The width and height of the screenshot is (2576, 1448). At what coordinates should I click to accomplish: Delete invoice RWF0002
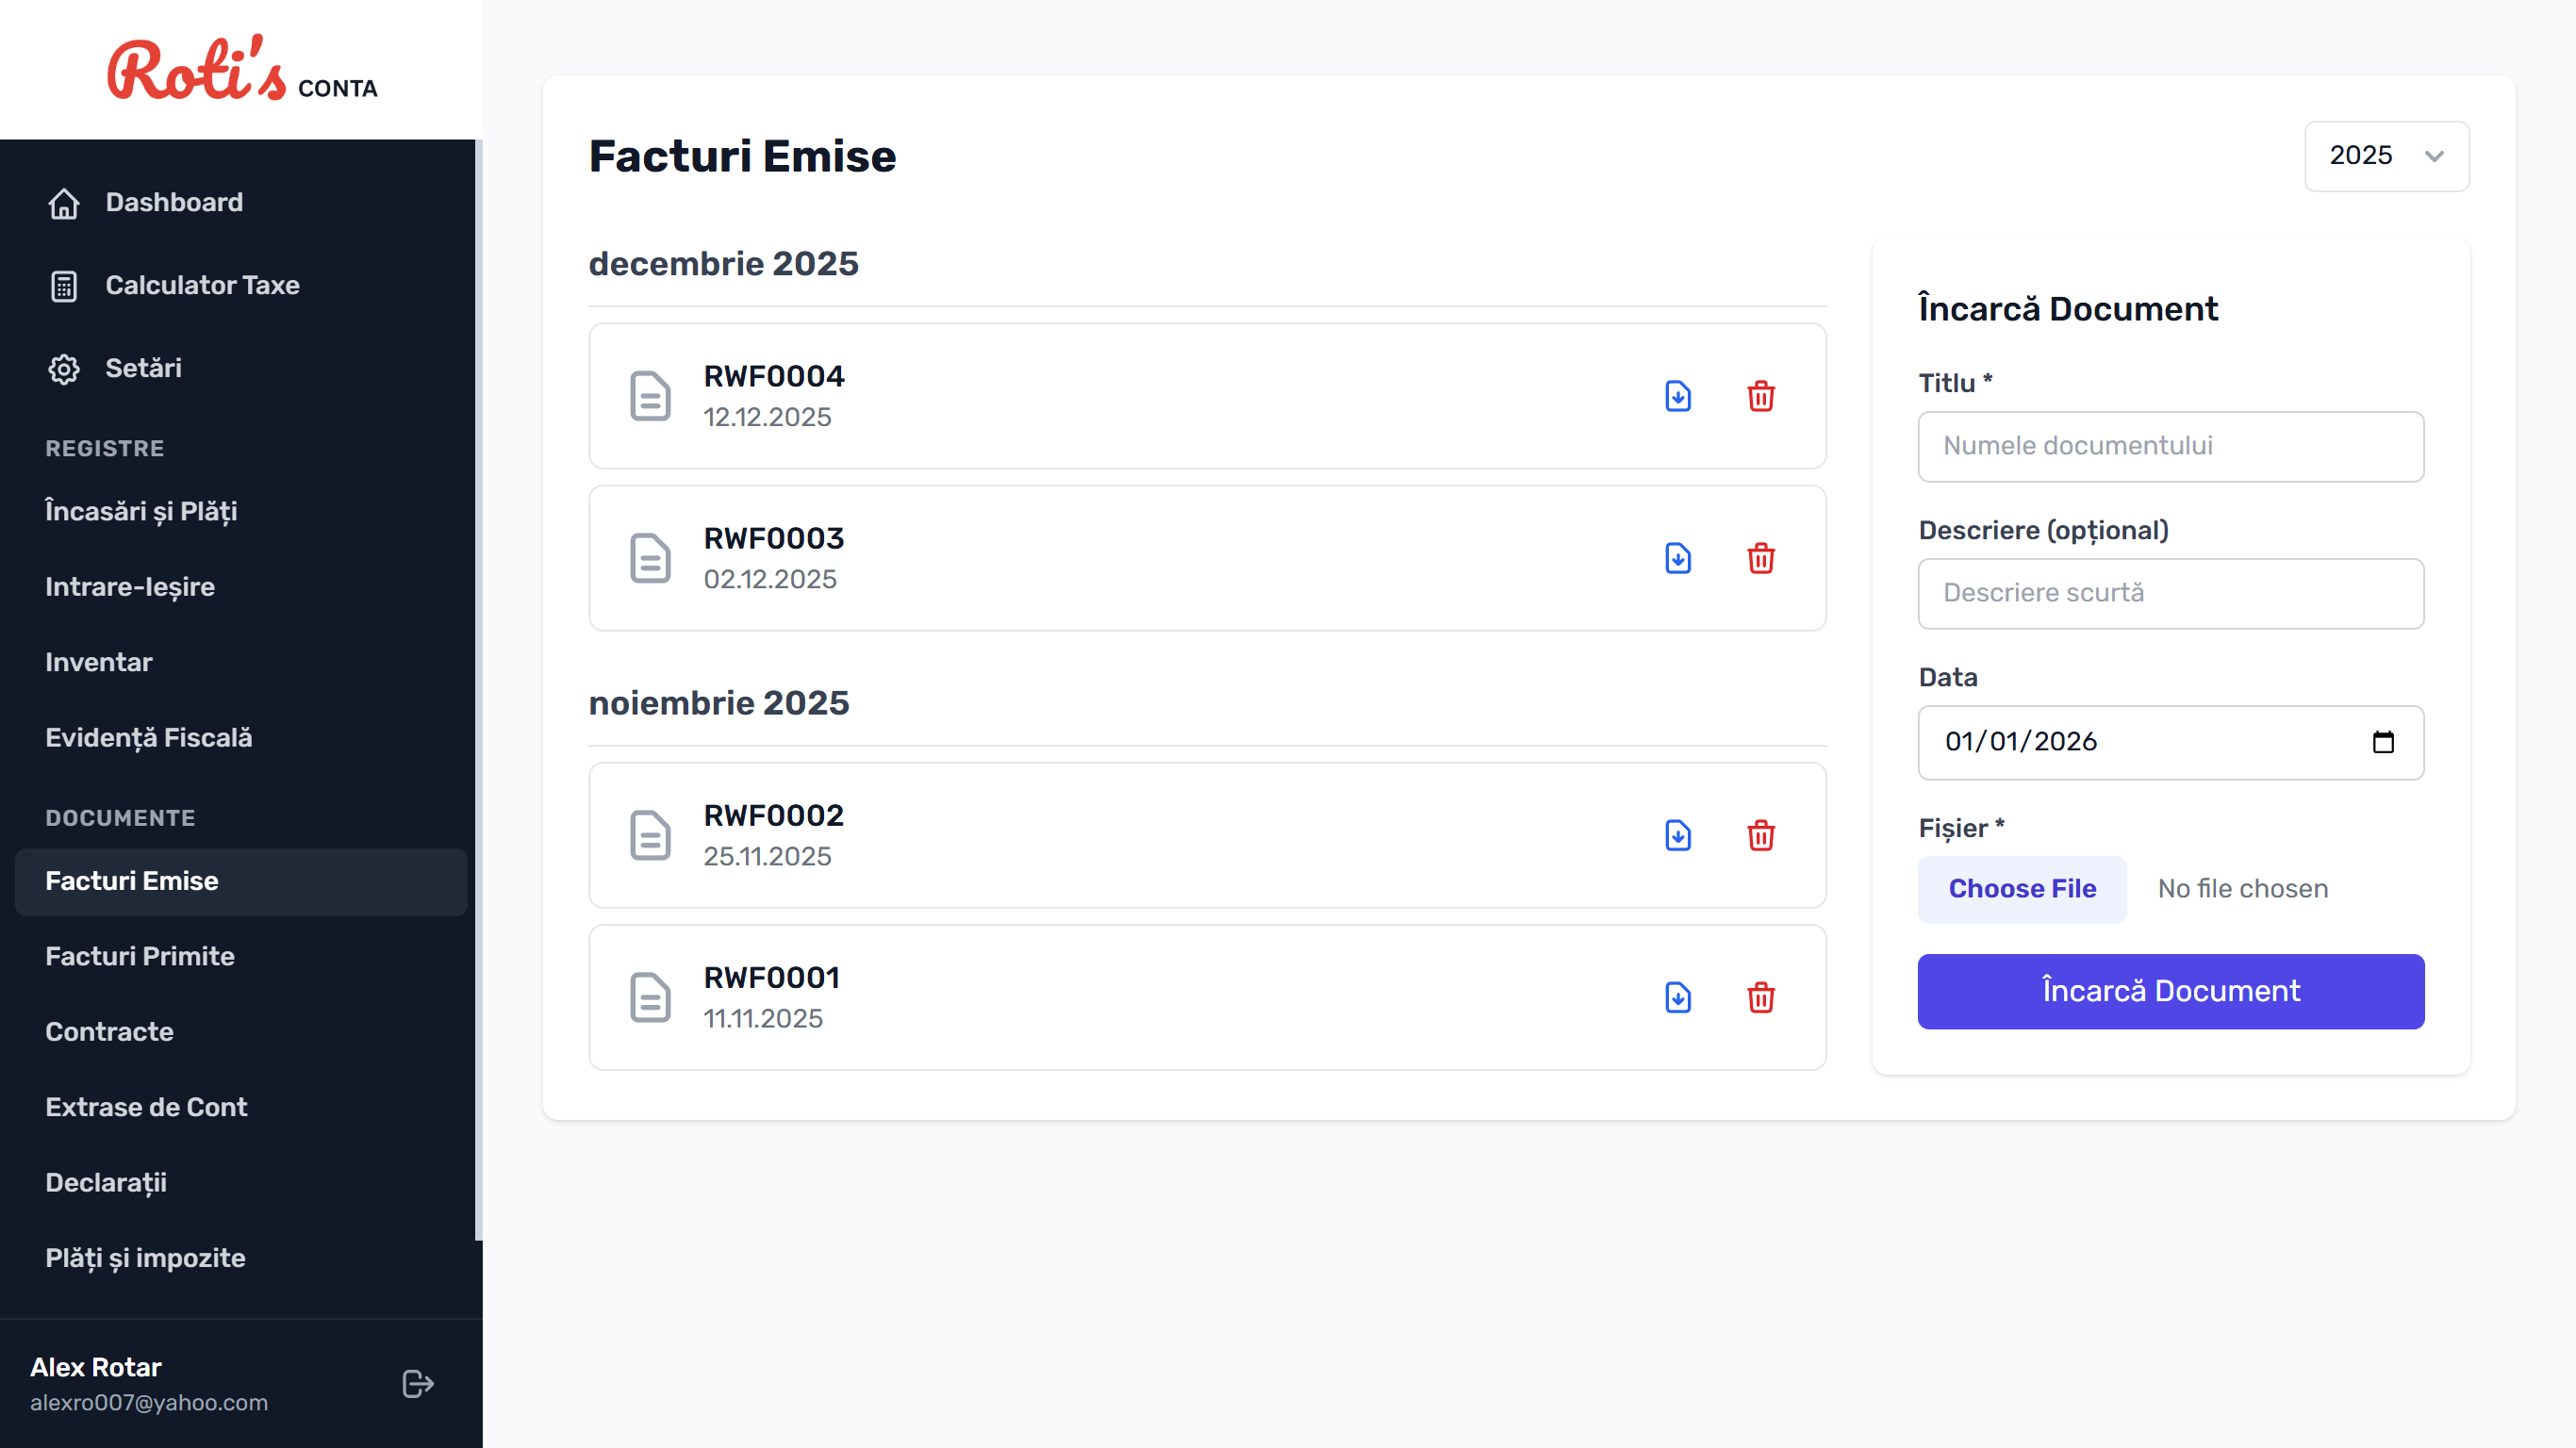[1762, 835]
